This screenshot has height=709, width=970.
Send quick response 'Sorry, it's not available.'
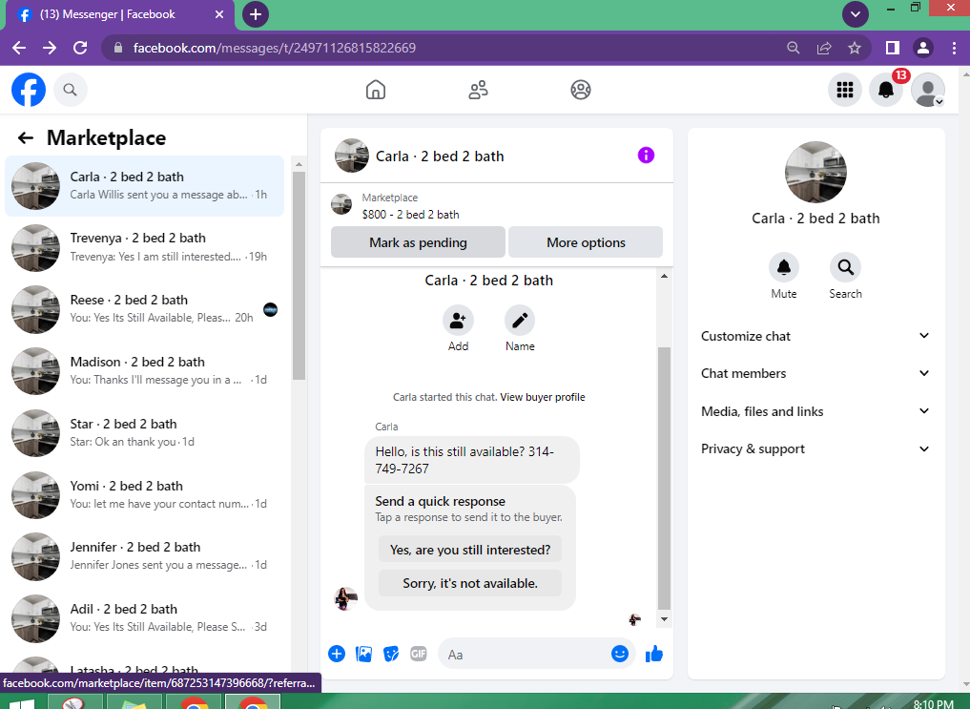coord(470,583)
